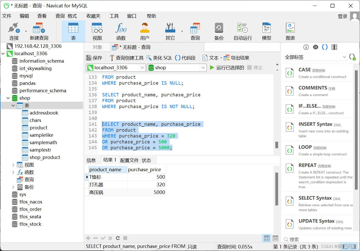The image size is (360, 251).
Task: Click 导出结果 to export results
Action: pyautogui.click(x=236, y=58)
